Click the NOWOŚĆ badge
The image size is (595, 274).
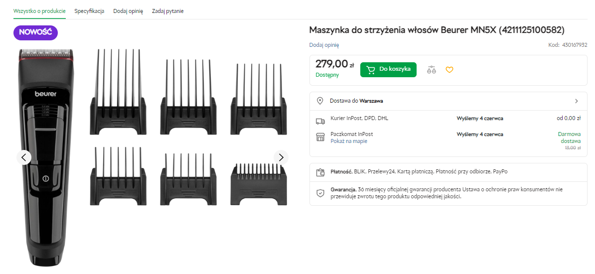pyautogui.click(x=35, y=32)
